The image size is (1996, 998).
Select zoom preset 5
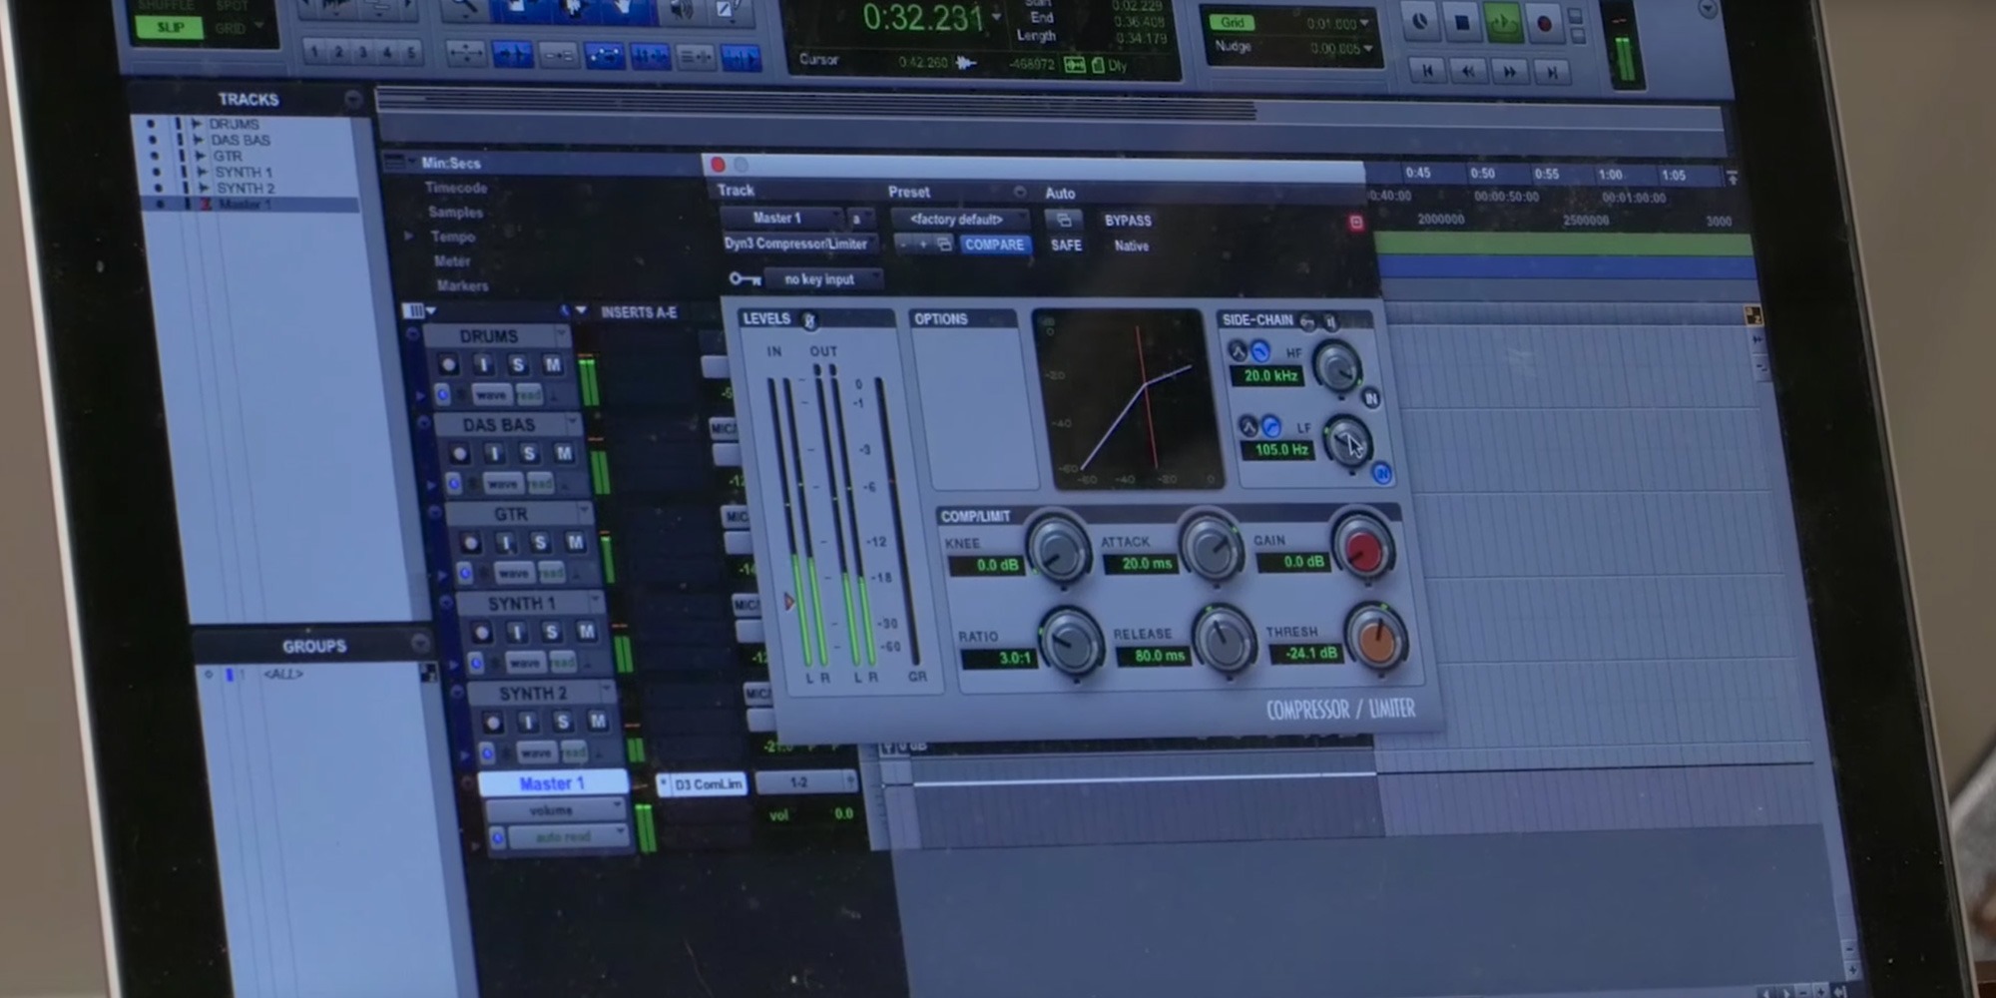tap(410, 53)
